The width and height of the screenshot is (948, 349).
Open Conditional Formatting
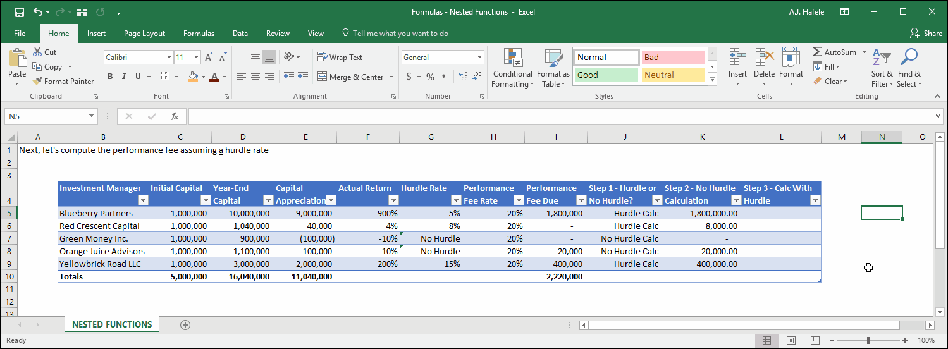512,68
